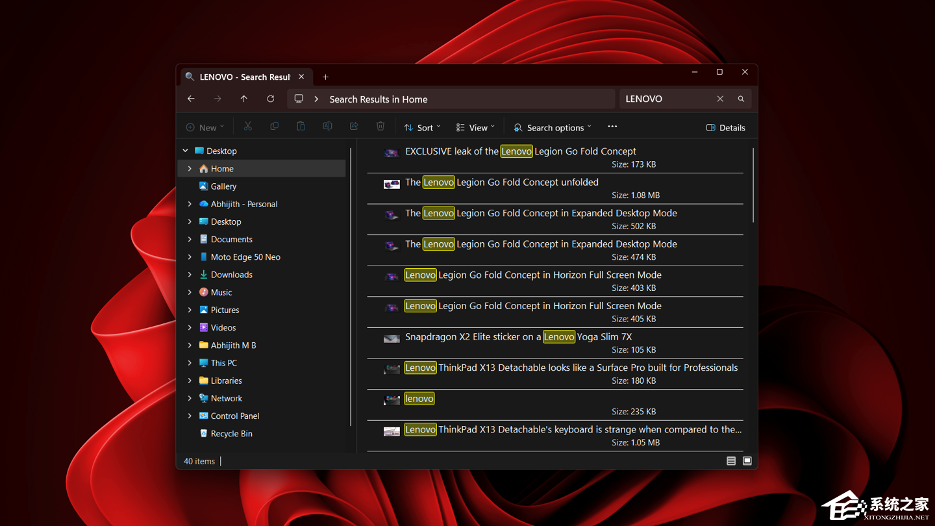Select the file named lenovo
935x526 pixels.
click(x=555, y=405)
